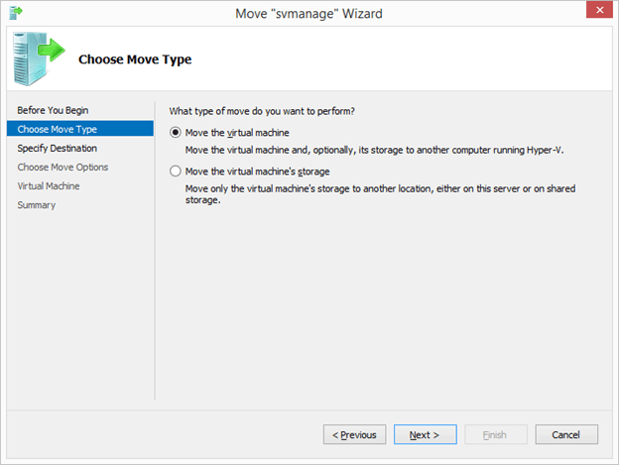Select Choose Move Type in the sidebar
This screenshot has height=465, width=619.
[x=58, y=129]
